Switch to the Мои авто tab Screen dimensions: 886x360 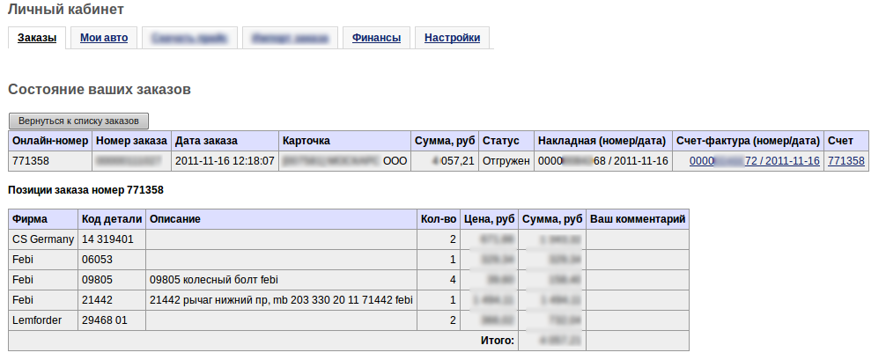(x=104, y=38)
